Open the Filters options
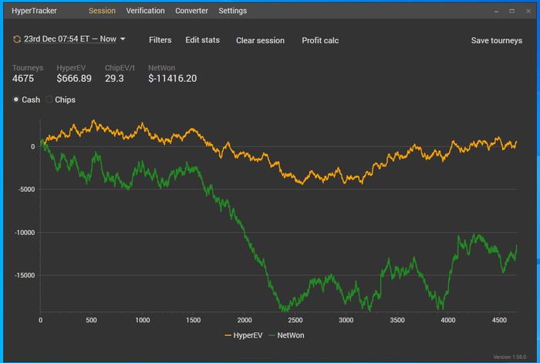 (x=160, y=40)
